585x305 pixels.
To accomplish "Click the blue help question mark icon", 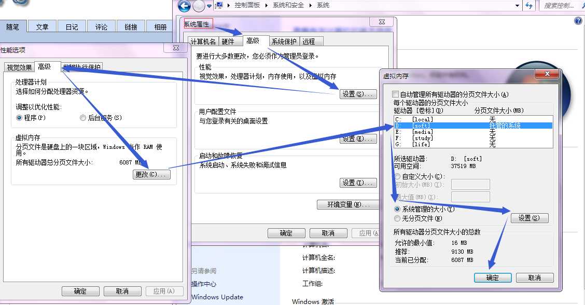I will [578, 21].
